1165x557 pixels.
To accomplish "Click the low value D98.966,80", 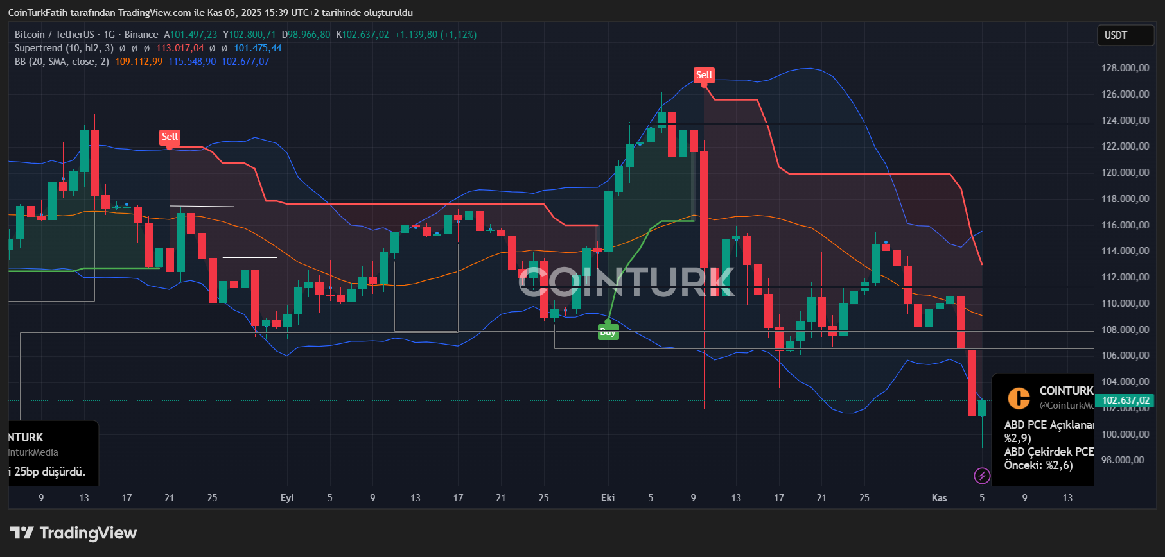I will (306, 35).
